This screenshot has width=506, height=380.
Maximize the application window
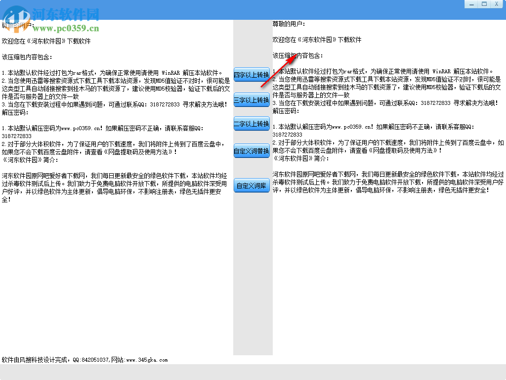pos(484,4)
